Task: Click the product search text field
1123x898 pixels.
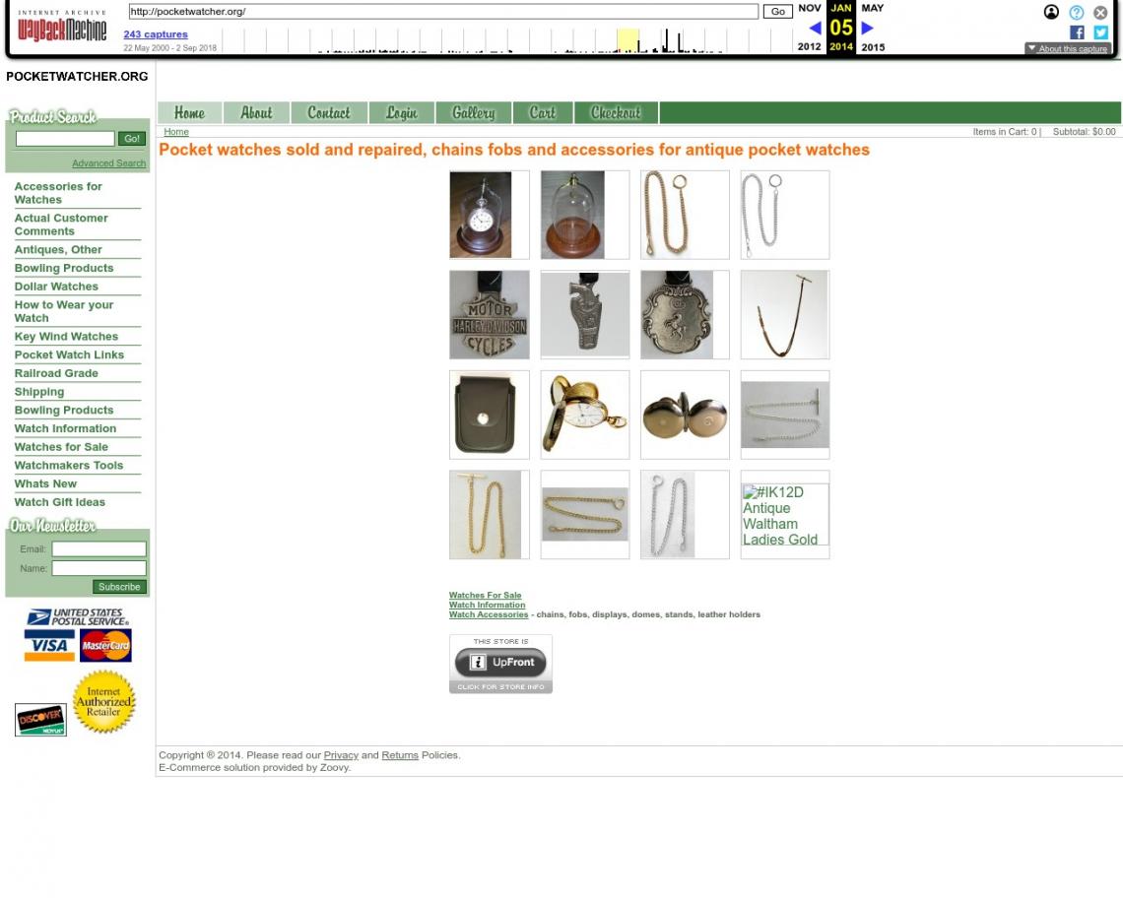Action: 65,139
